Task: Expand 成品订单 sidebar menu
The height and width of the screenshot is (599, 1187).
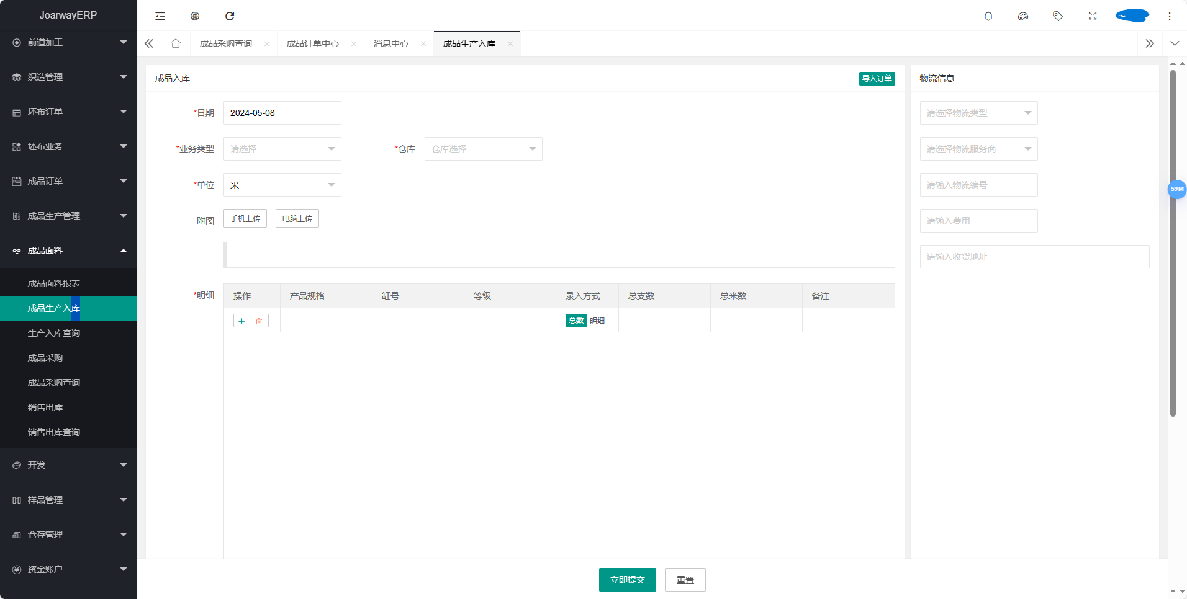Action: coord(68,181)
